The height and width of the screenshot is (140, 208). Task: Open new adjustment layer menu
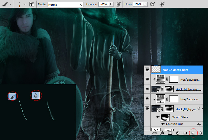coord(178,133)
